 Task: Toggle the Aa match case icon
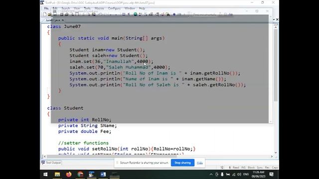230,14
